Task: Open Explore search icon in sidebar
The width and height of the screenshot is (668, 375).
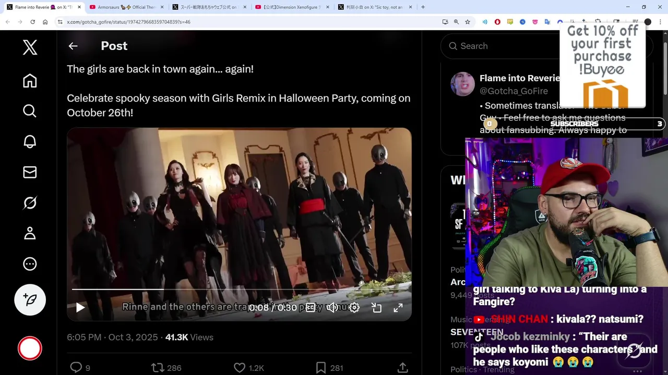Action: [30, 111]
